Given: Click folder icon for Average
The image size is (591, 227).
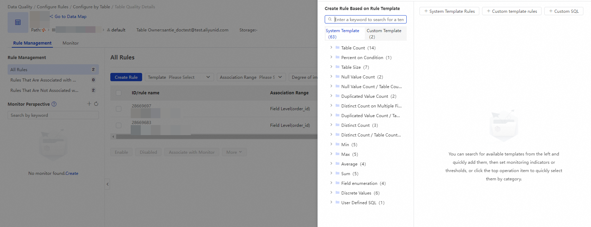Looking at the screenshot, I should (x=337, y=164).
